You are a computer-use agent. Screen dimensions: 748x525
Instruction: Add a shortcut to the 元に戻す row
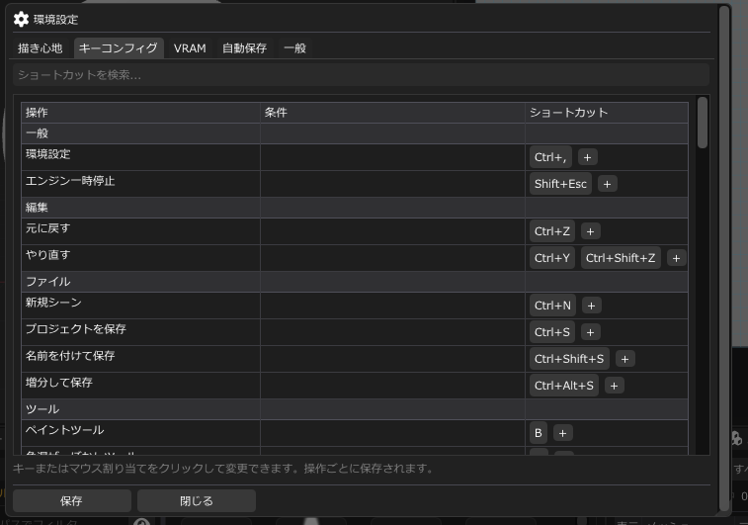590,231
